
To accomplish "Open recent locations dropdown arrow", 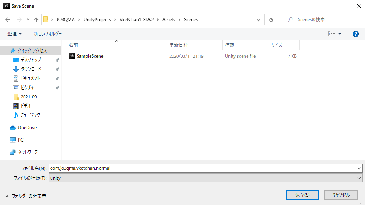I will tap(28, 20).
